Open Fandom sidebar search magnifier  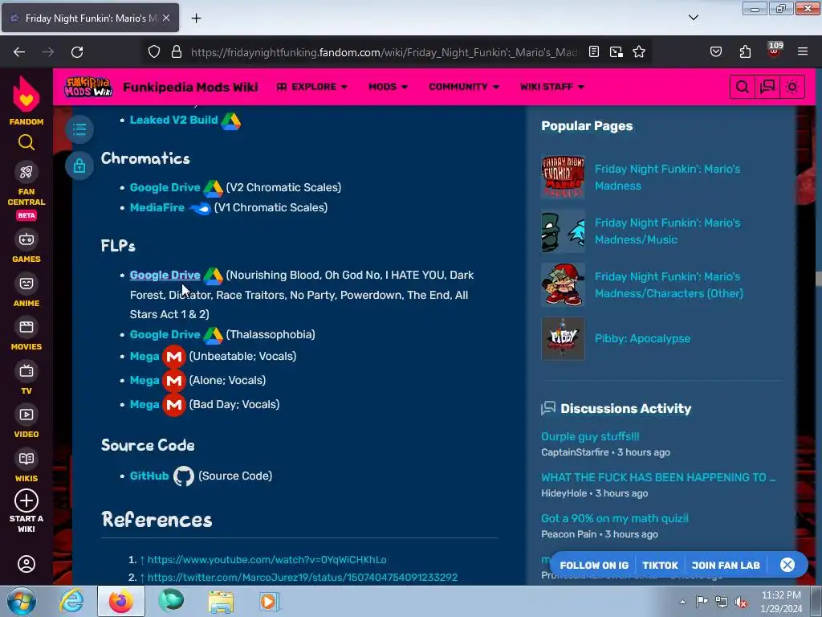[26, 142]
